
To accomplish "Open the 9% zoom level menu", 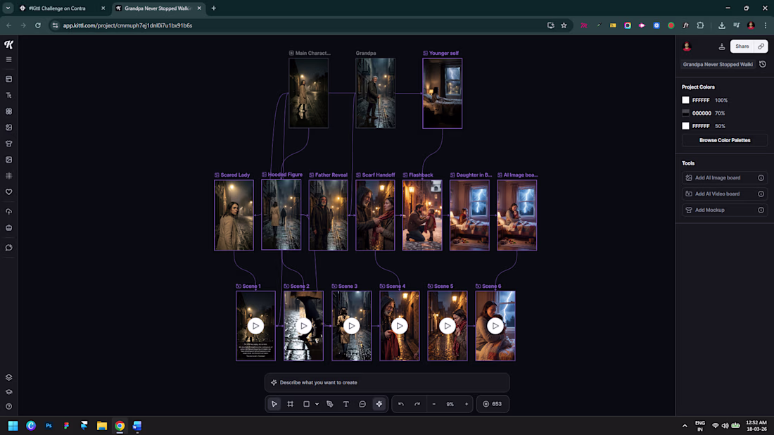I will click(450, 404).
